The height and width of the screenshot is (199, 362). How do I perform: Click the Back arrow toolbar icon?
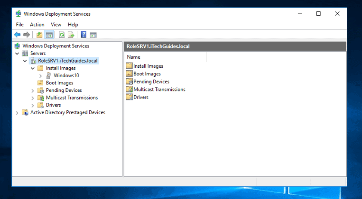click(x=18, y=35)
